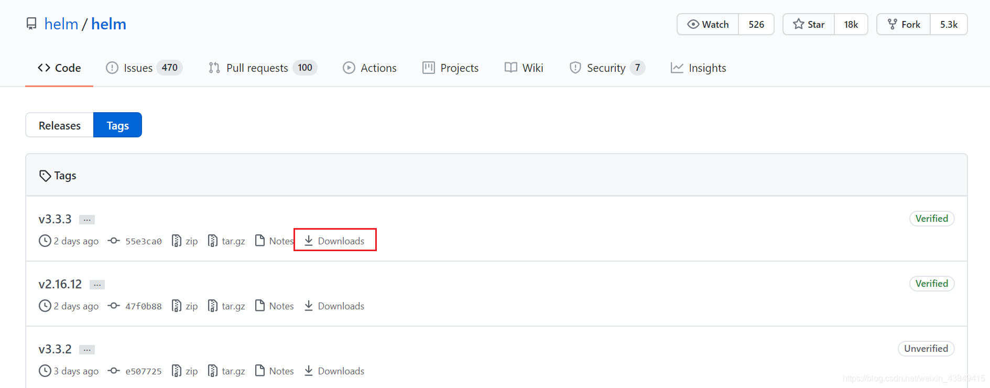The width and height of the screenshot is (990, 388).
Task: Open the Pull requests tab
Action: [263, 68]
